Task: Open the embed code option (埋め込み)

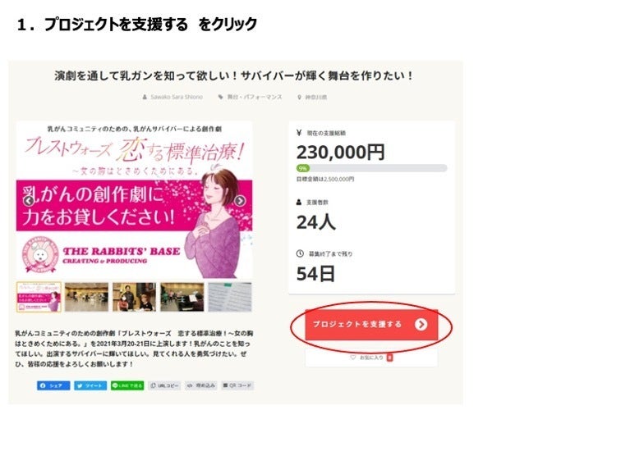Action: pos(200,385)
